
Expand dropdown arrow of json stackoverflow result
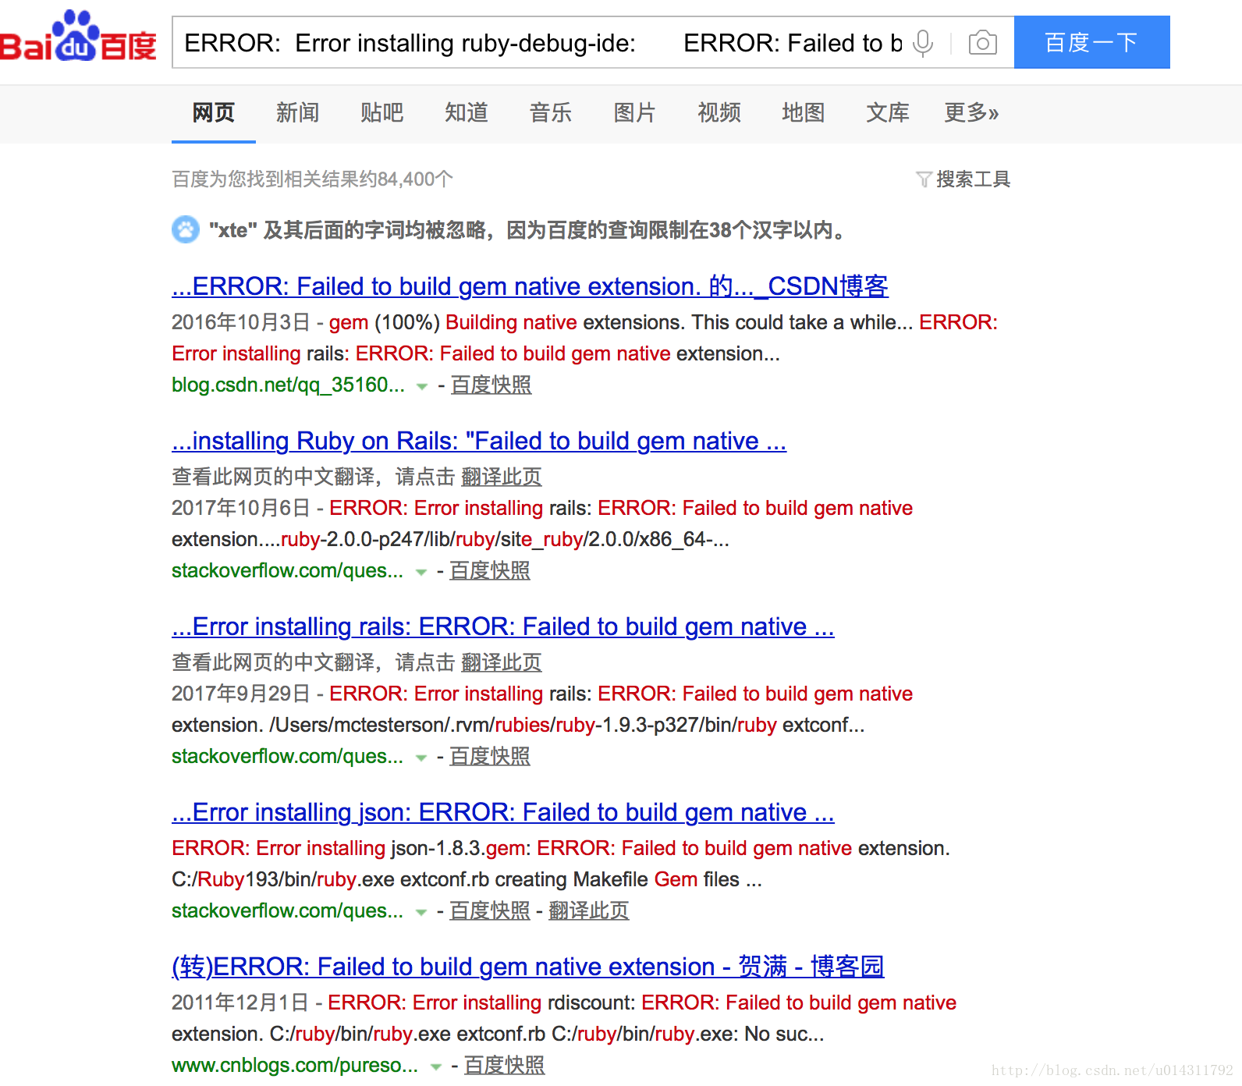(x=421, y=912)
